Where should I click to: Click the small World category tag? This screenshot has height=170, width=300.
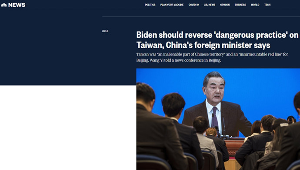pyautogui.click(x=105, y=31)
